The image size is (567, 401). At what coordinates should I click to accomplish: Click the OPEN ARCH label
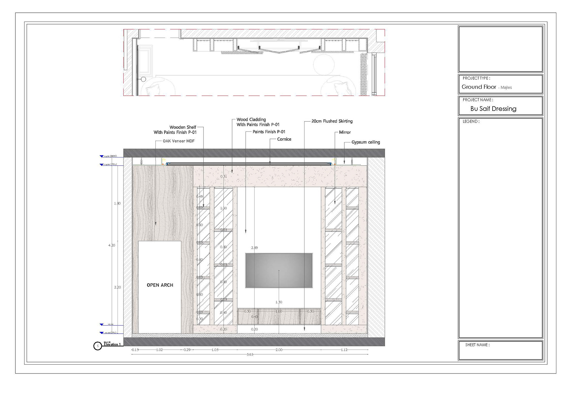pos(160,285)
